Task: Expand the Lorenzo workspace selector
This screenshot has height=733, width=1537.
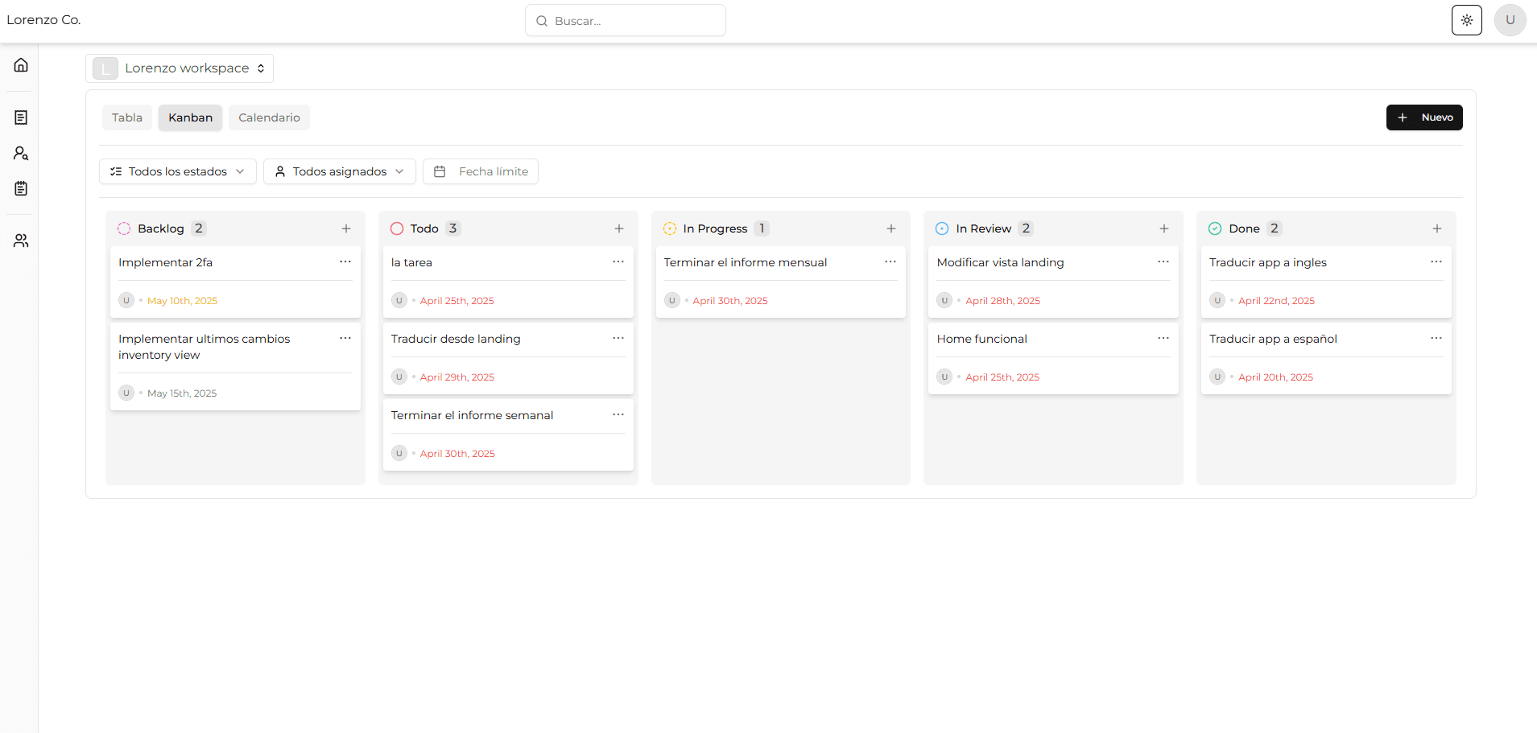Action: (180, 68)
